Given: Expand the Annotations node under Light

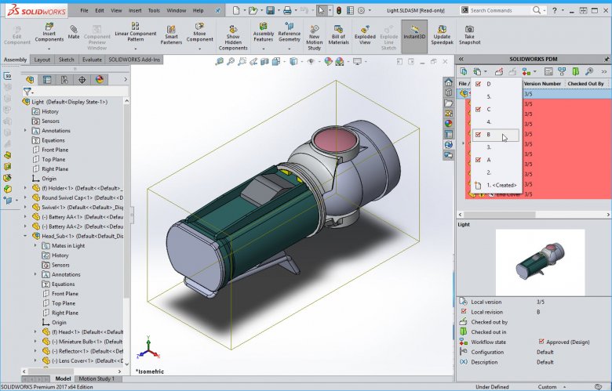Looking at the screenshot, I should coord(26,131).
